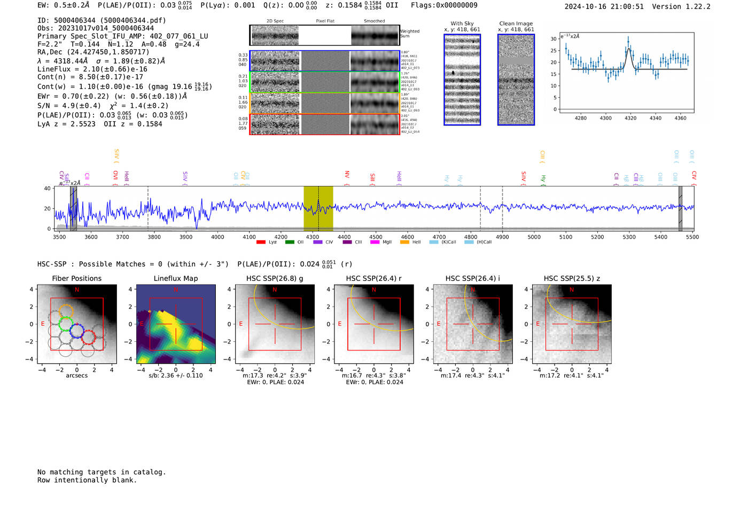Click the Primary Spec_Slot_IFU_AMP: 402_077_061_LU line
Image resolution: width=748 pixels, height=509 pixels.
coord(123,36)
